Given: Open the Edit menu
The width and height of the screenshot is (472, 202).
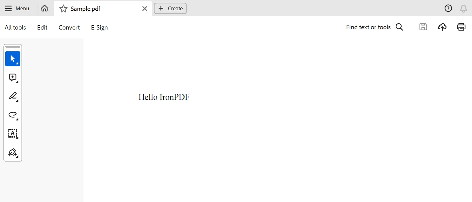Looking at the screenshot, I should (x=42, y=27).
